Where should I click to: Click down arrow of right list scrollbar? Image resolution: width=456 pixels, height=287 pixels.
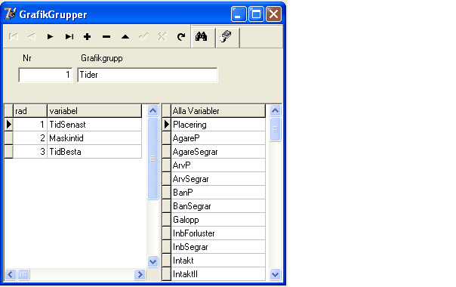[x=275, y=274]
